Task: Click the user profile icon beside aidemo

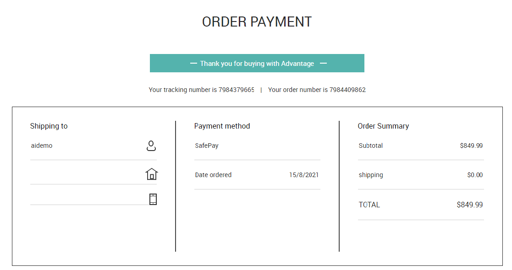Action: pos(151,146)
